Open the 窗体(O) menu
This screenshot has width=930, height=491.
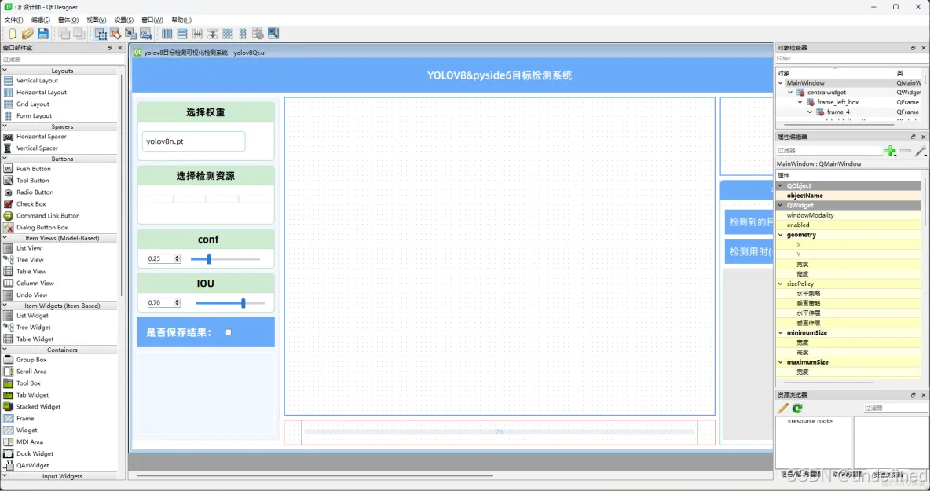click(68, 20)
